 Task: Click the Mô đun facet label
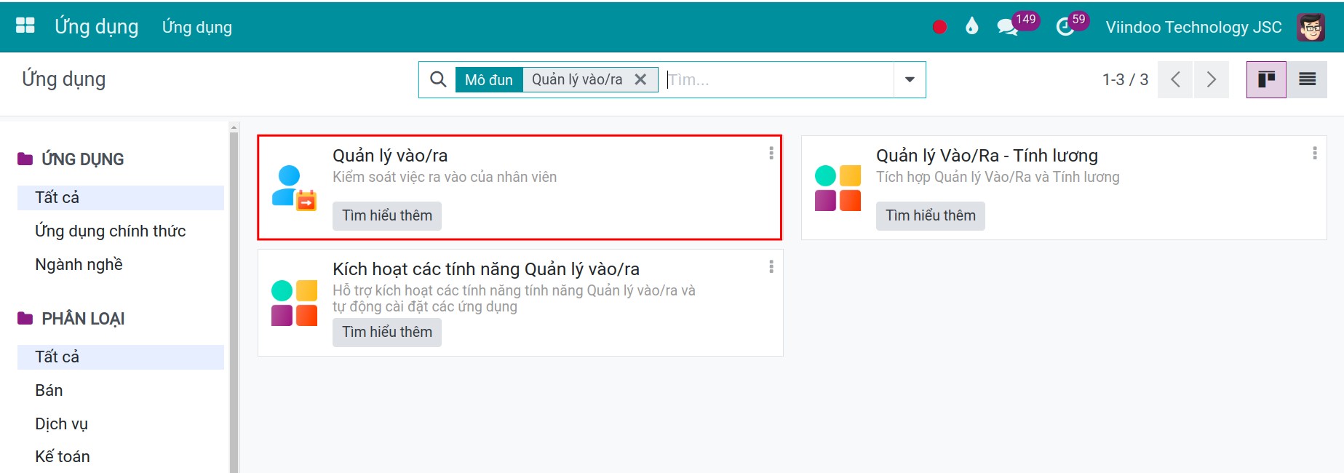pyautogui.click(x=489, y=79)
